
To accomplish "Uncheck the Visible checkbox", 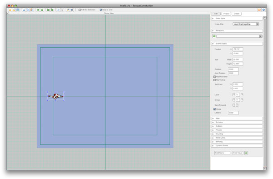I will coord(214,109).
